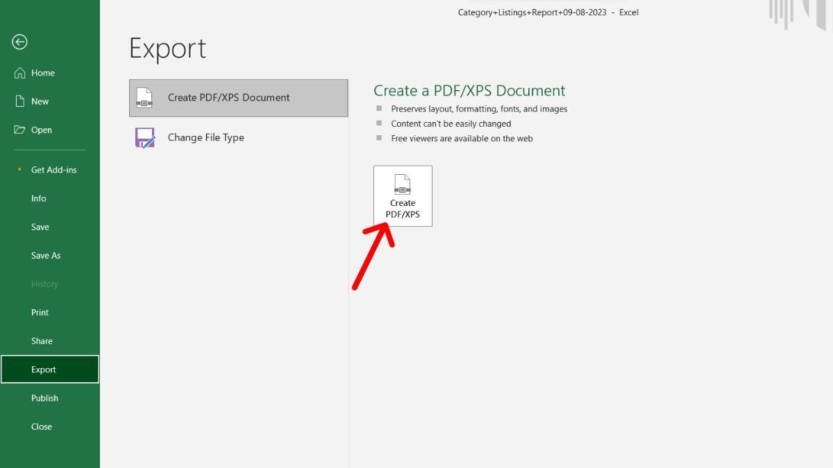Open the Publish pane
Image resolution: width=833 pixels, height=468 pixels.
click(44, 397)
